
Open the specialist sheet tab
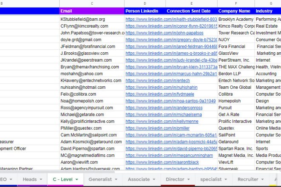point(214,179)
